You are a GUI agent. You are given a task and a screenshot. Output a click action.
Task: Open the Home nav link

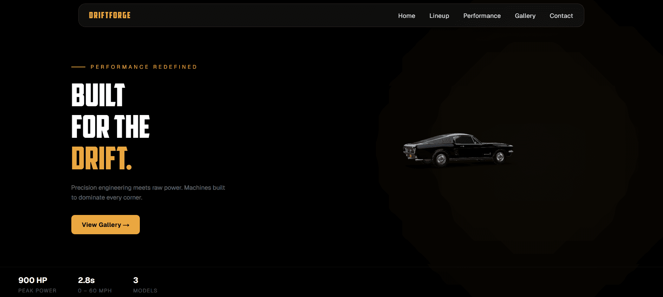(x=407, y=16)
